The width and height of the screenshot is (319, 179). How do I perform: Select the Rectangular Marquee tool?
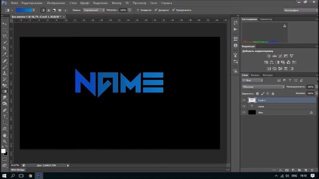click(x=4, y=30)
